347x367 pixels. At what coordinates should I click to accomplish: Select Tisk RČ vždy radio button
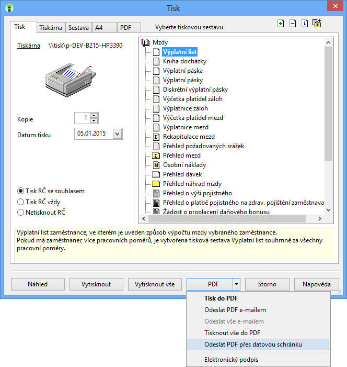click(x=20, y=202)
